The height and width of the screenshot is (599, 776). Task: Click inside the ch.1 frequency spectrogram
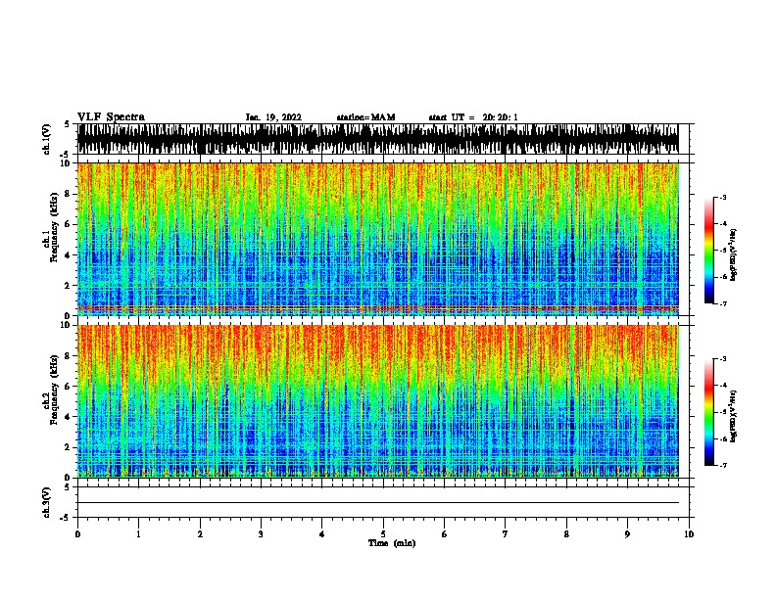click(x=377, y=239)
